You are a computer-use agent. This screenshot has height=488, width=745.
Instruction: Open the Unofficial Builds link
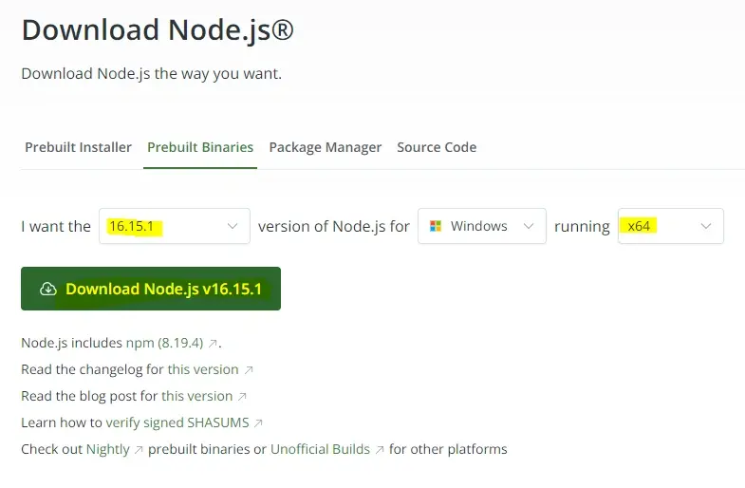(x=320, y=449)
